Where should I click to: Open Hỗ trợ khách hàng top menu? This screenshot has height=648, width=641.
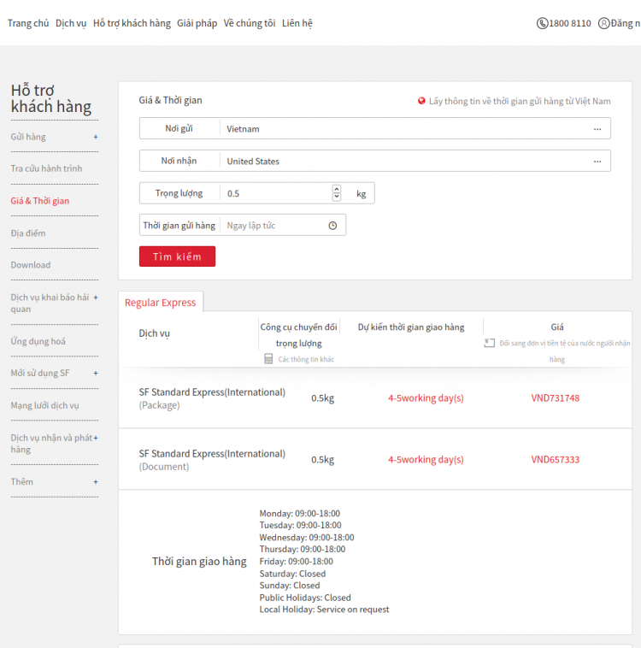pyautogui.click(x=132, y=23)
